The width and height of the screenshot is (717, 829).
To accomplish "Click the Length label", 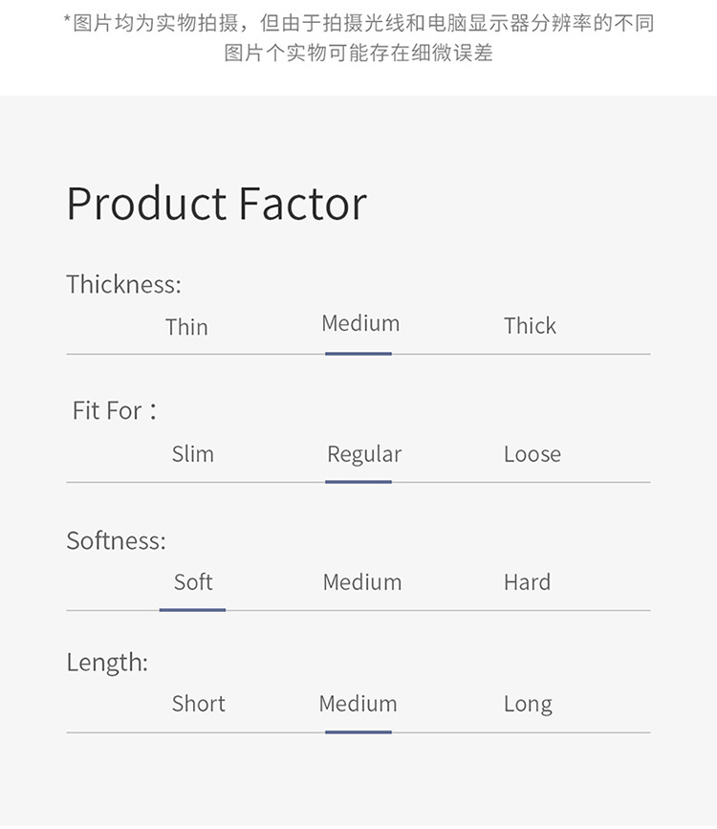I will point(107,663).
